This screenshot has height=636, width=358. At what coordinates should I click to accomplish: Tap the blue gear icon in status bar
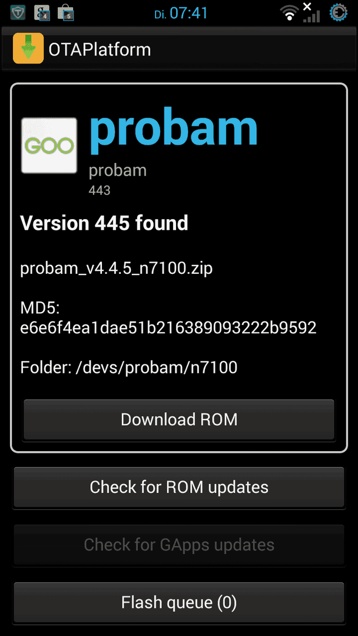(339, 12)
